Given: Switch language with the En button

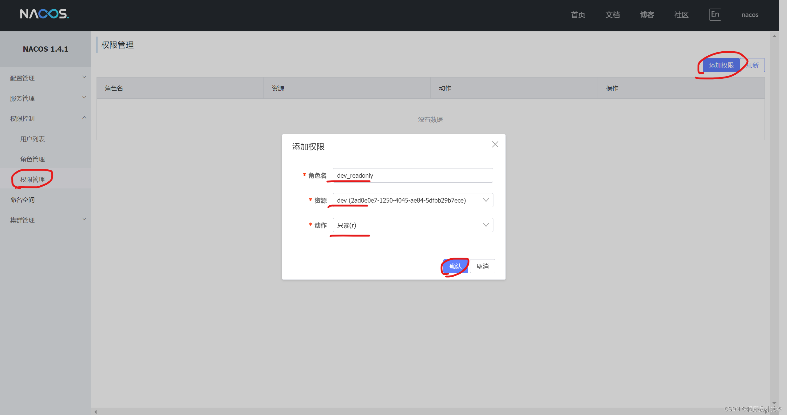Looking at the screenshot, I should [x=715, y=14].
